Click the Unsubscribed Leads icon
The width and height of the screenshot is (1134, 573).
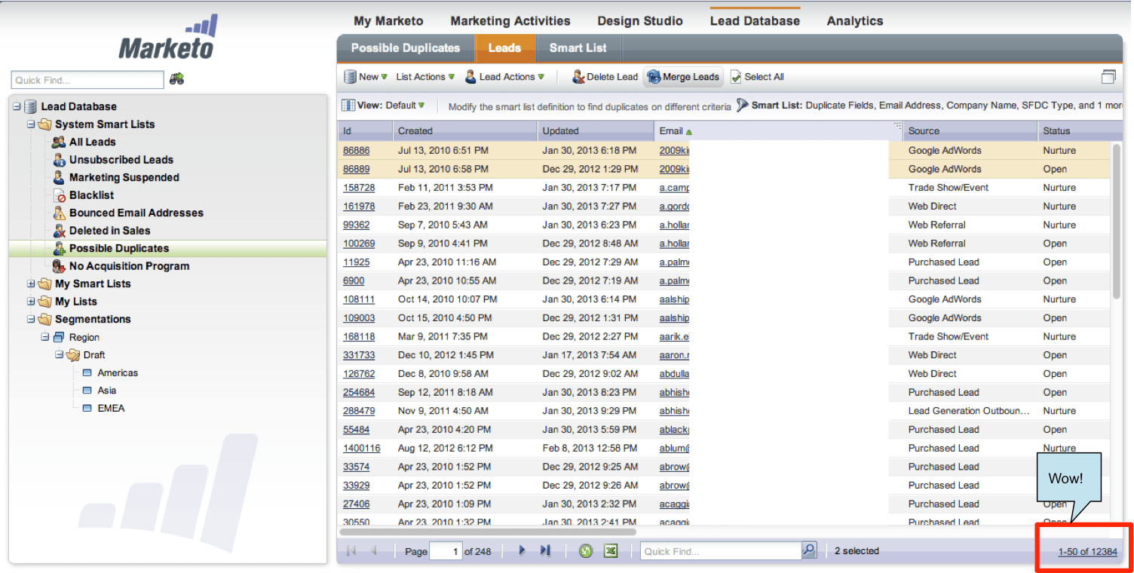pyautogui.click(x=59, y=160)
